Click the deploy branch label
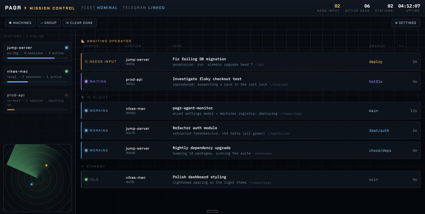The image size is (425, 214). pos(376,61)
